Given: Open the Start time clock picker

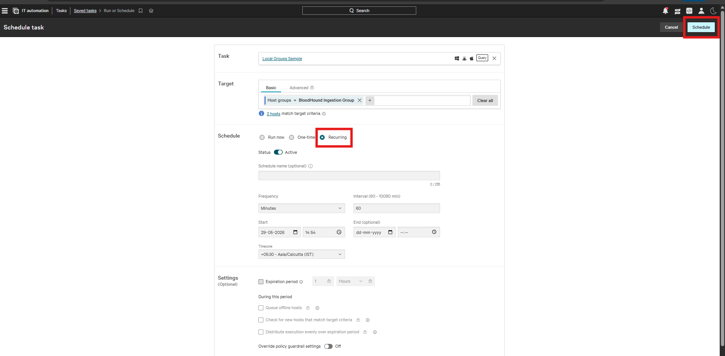Looking at the screenshot, I should click(x=339, y=232).
